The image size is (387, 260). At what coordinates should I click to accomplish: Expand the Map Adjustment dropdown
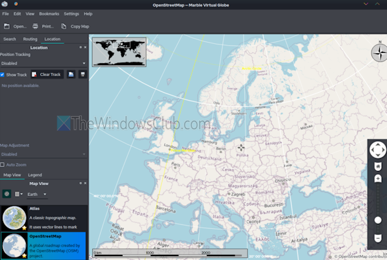[x=43, y=154]
